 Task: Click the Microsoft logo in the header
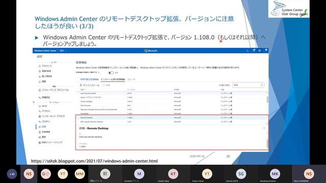pyautogui.click(x=151, y=51)
